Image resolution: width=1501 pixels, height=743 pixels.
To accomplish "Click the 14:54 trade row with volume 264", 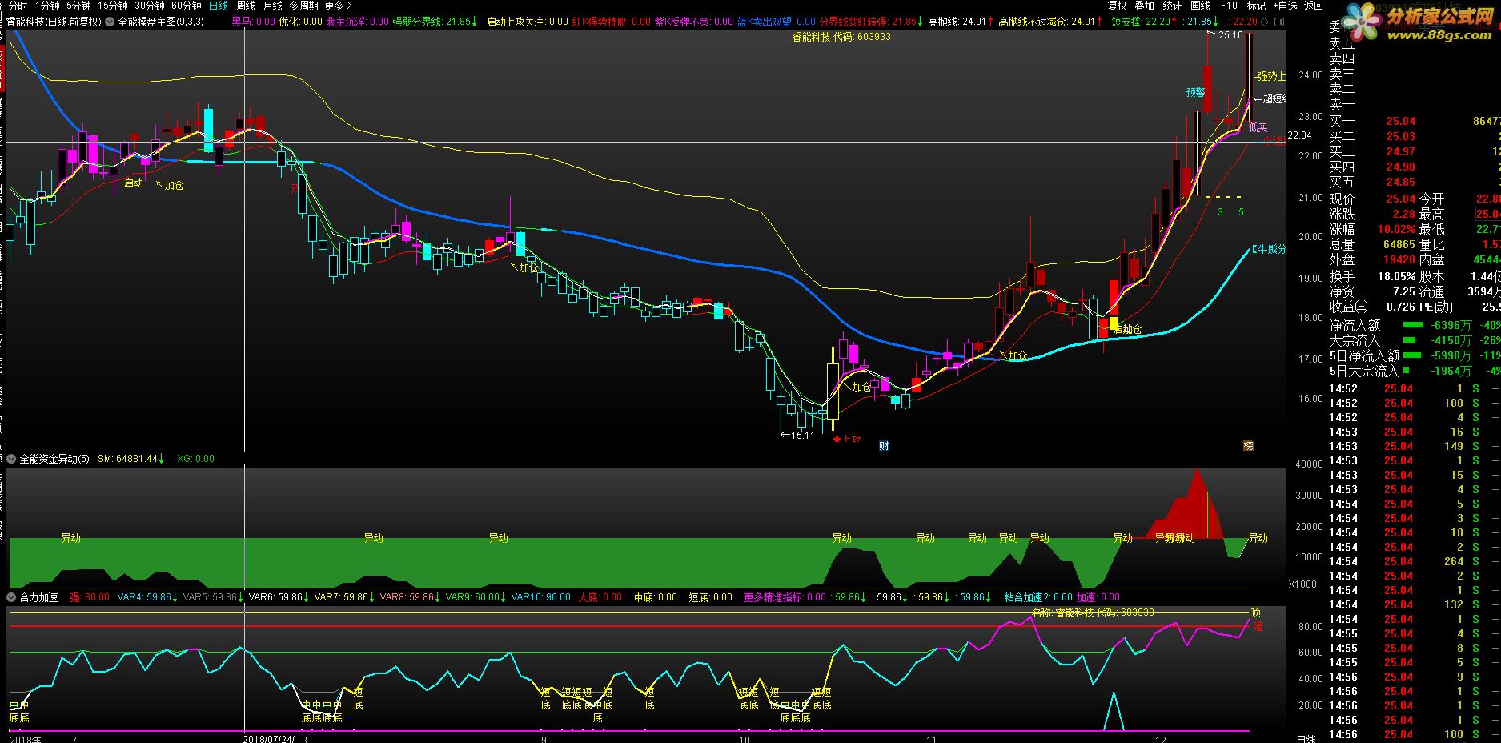I will pyautogui.click(x=1415, y=561).
